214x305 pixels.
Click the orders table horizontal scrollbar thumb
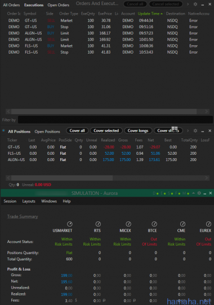pyautogui.click(x=104, y=111)
